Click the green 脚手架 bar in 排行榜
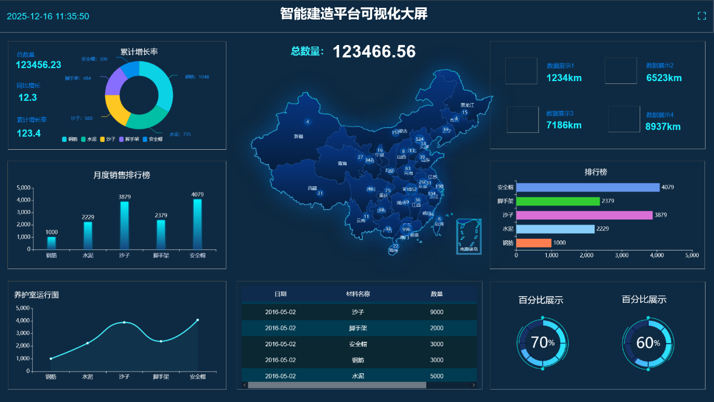The width and height of the screenshot is (714, 402). coord(557,201)
